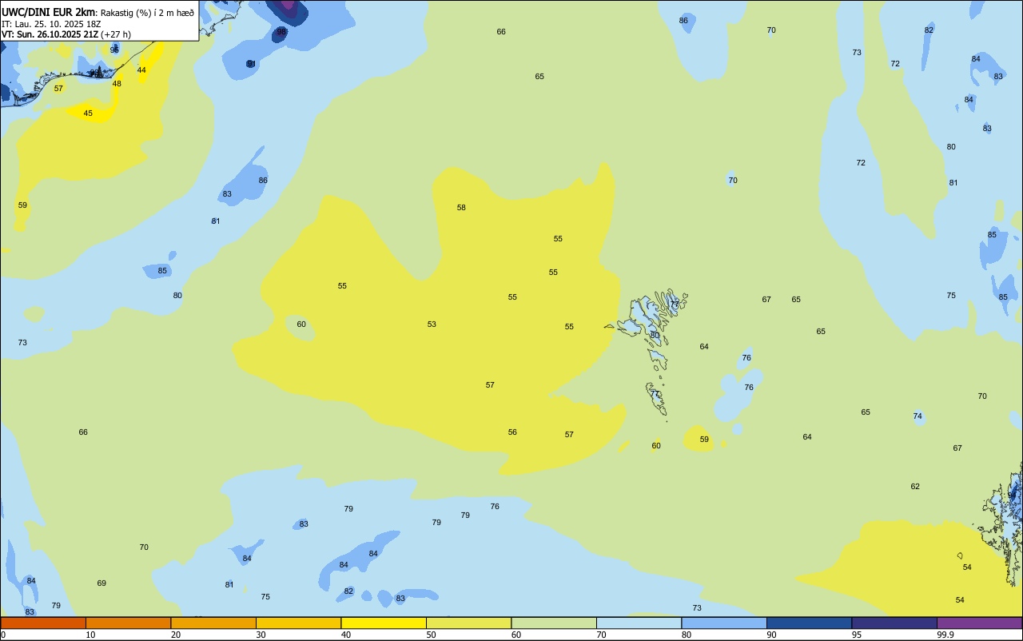The width and height of the screenshot is (1023, 641).
Task: Click the humidity value "62" on the map
Action: (x=915, y=487)
